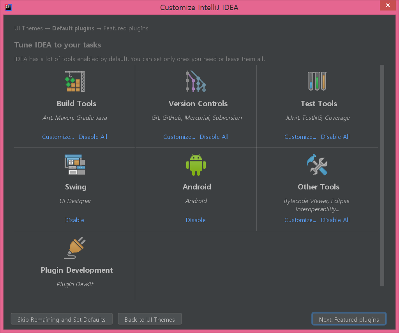This screenshot has height=333, width=399.
Task: Disable all Test Tools plugins
Action: [335, 137]
